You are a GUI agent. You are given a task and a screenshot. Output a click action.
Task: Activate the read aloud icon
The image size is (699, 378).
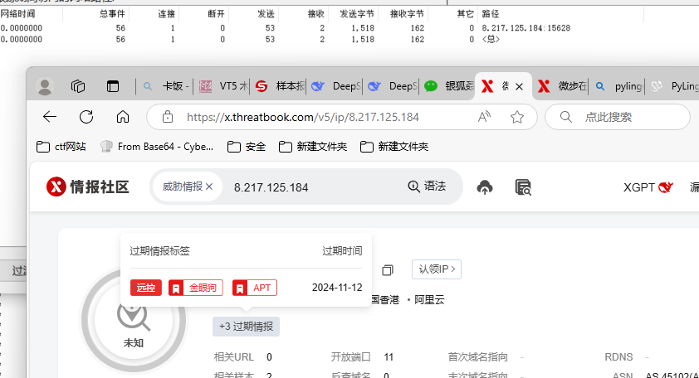point(484,117)
